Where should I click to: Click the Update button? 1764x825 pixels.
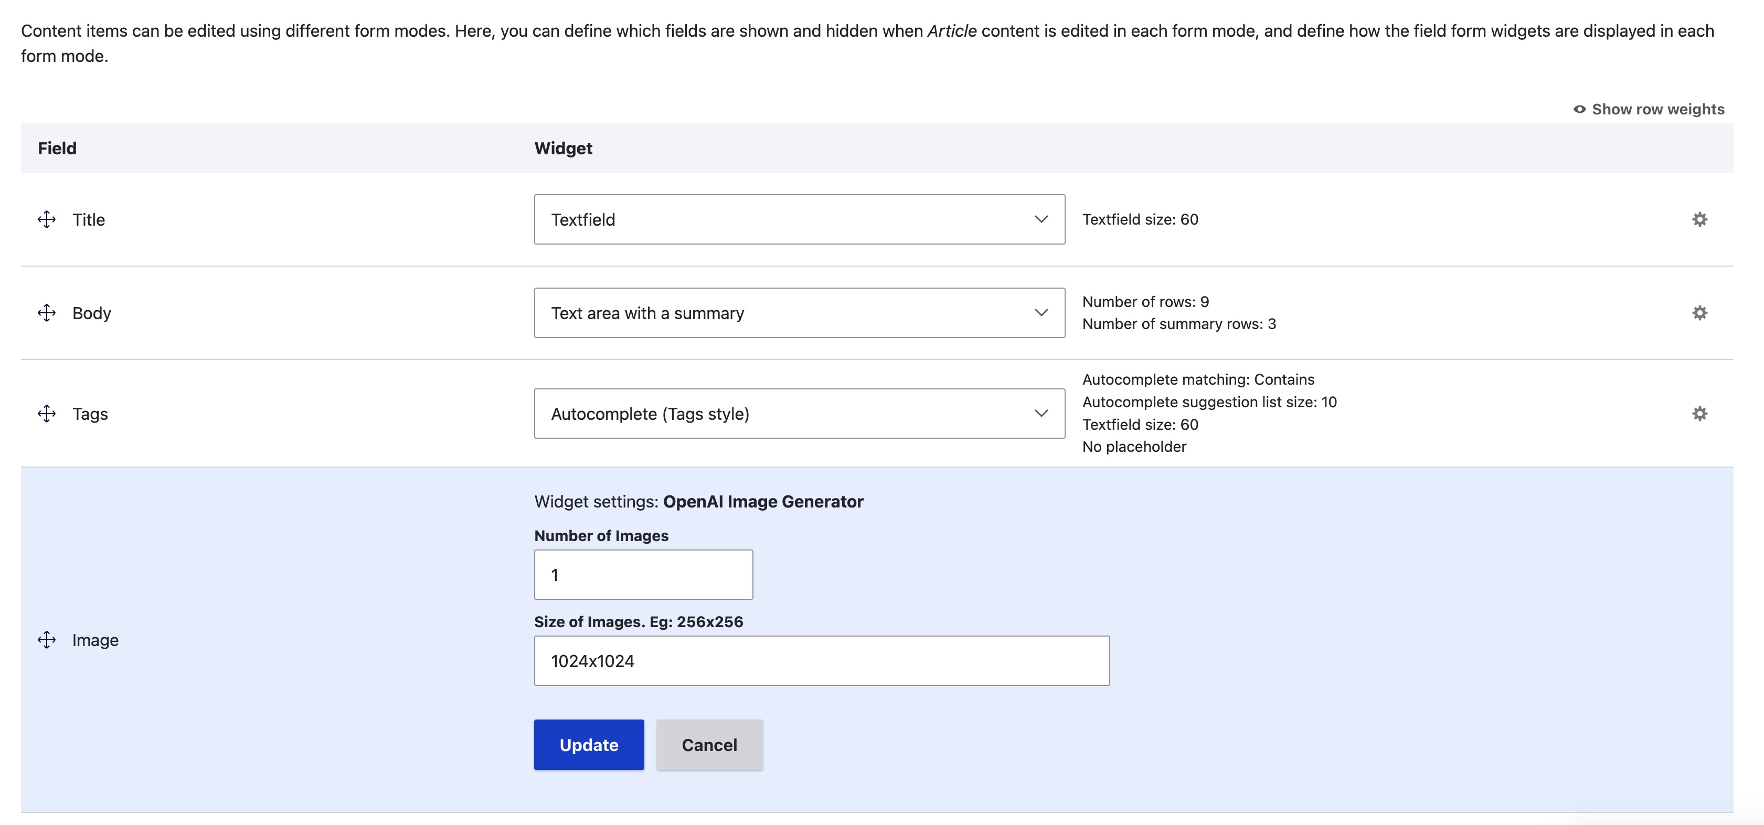588,745
